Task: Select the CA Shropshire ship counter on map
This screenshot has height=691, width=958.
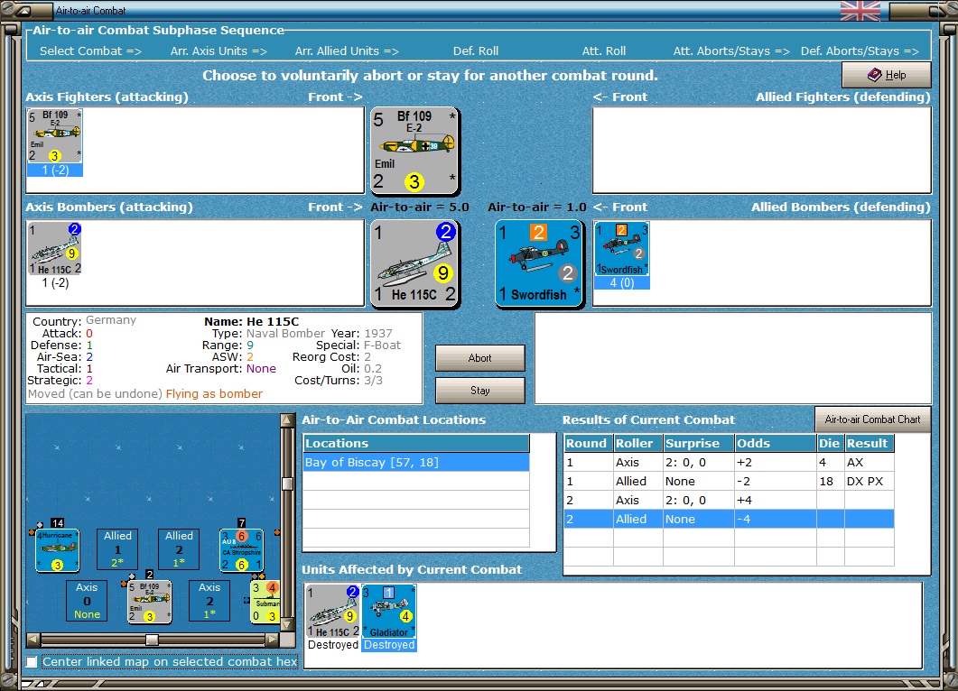Action: (x=241, y=550)
